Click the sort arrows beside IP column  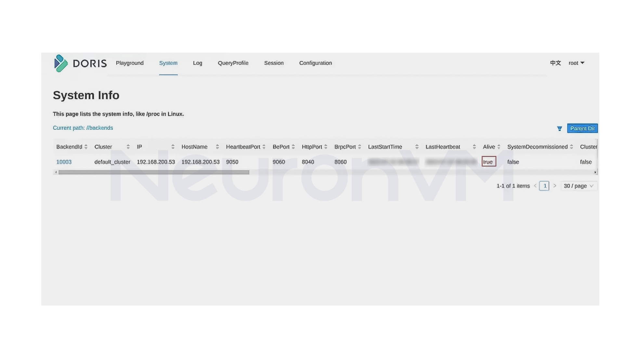173,147
